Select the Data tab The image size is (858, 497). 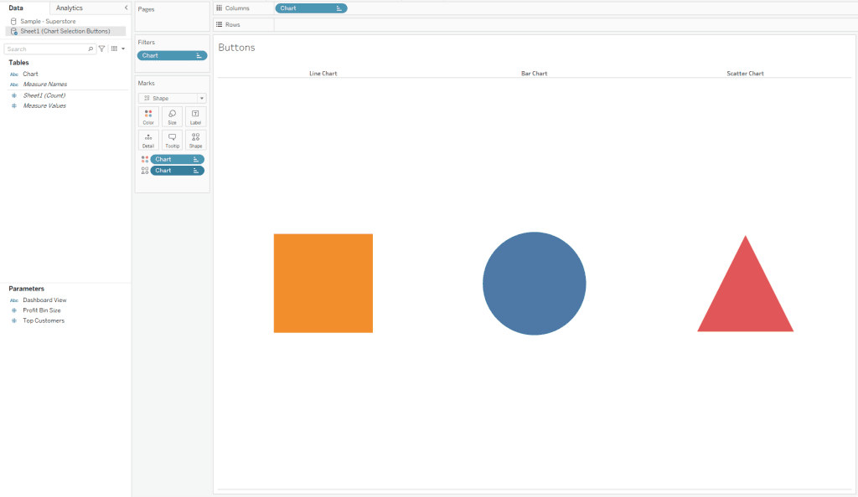pyautogui.click(x=16, y=8)
